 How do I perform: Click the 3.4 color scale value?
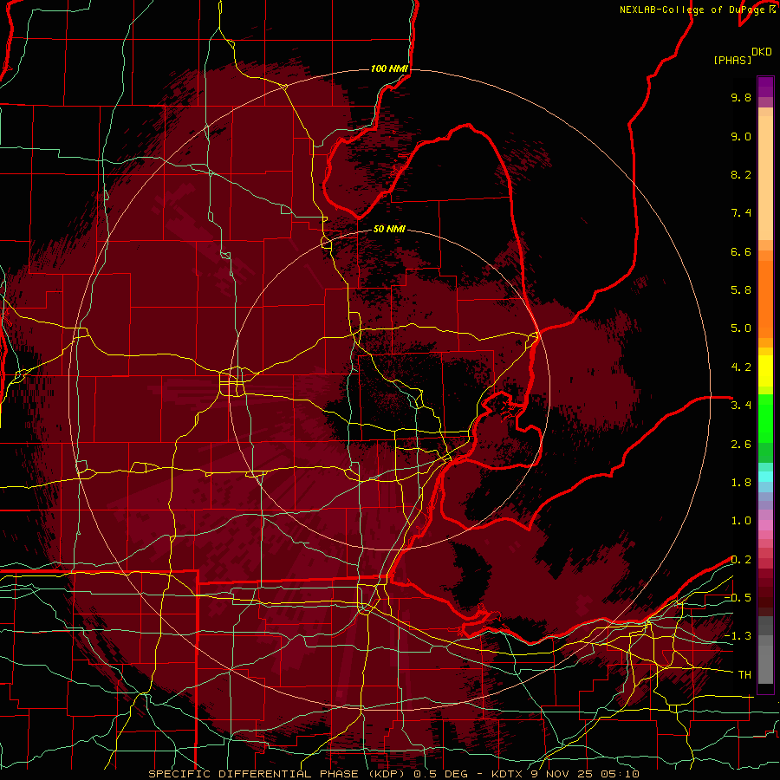[x=741, y=406]
